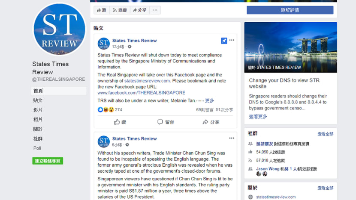This screenshot has width=356, height=200.
Task: Click the invite friends people icon
Action: click(250, 144)
